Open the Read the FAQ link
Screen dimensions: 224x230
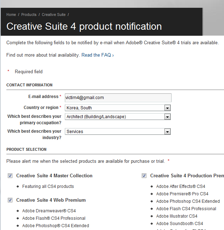[x=97, y=55]
